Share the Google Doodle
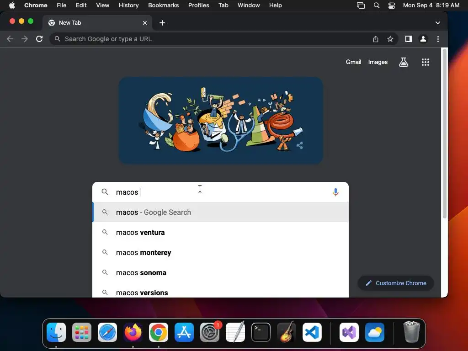Screen dimensions: 468x351 point(300,145)
